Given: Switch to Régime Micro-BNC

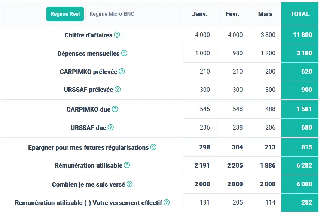Looking at the screenshot, I should click(x=112, y=14).
